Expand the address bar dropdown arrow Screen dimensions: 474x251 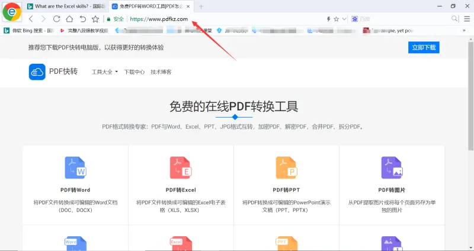(x=344, y=19)
